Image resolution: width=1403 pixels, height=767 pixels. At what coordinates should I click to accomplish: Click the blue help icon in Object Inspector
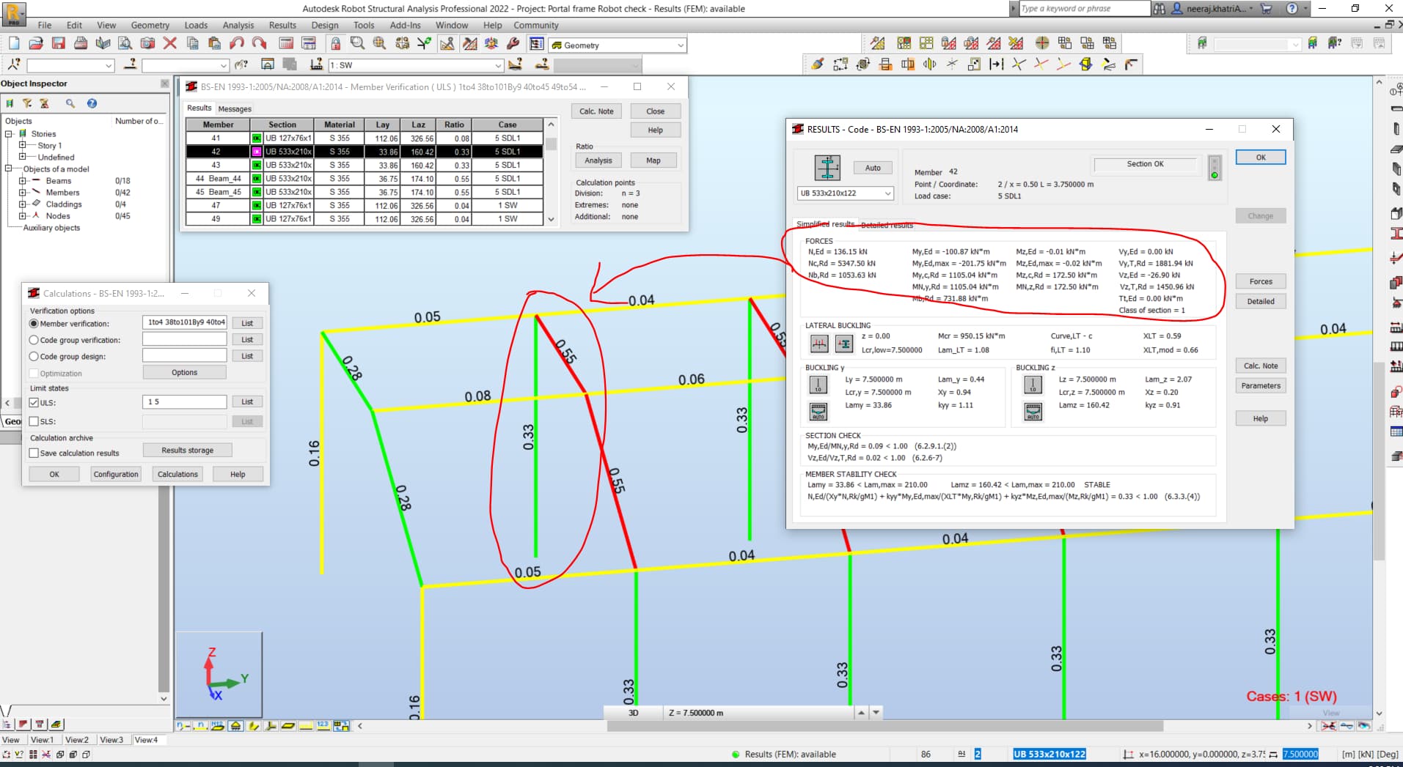(x=92, y=103)
